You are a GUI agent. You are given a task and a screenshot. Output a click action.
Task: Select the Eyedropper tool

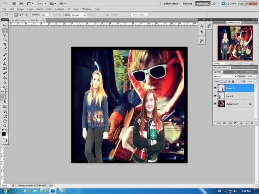[5, 49]
